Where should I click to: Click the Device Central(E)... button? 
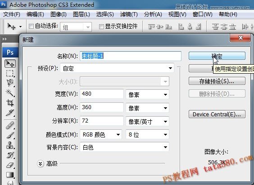coord(217,114)
